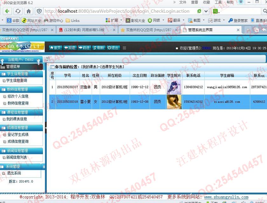Click the 学号 column header
The height and width of the screenshot is (203, 267).
[x=68, y=75]
